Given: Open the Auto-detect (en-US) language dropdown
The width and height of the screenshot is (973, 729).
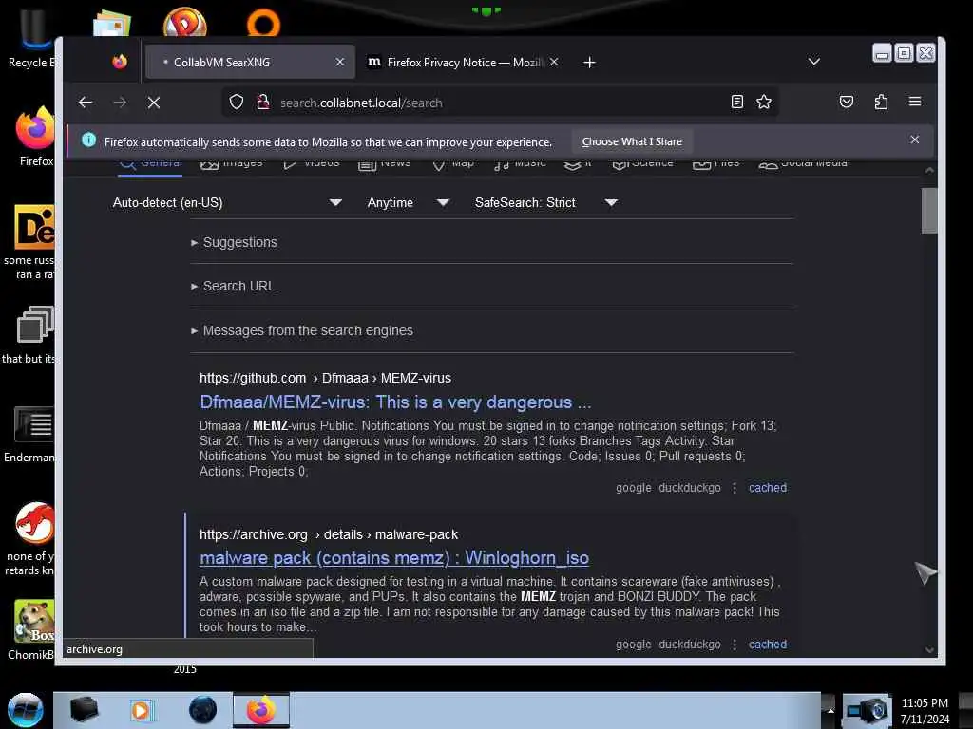Looking at the screenshot, I should point(227,203).
